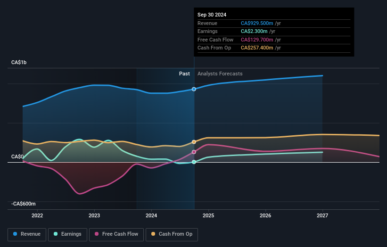
Task: Click the Cash From Op row label in tooltip
Action: click(214, 48)
